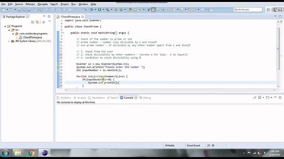Open the Package Explorer View Menu triangle

point(50,22)
